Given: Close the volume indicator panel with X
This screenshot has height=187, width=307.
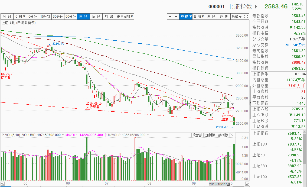Looking at the screenshot, I should (232, 135).
